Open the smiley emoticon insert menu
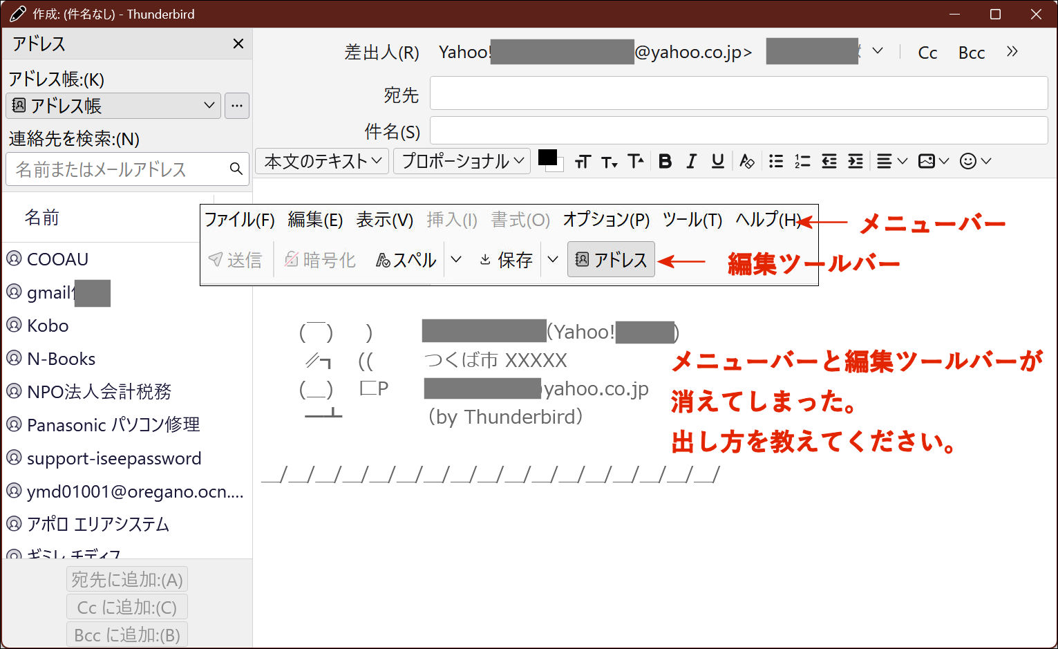The height and width of the screenshot is (649, 1058). [975, 161]
